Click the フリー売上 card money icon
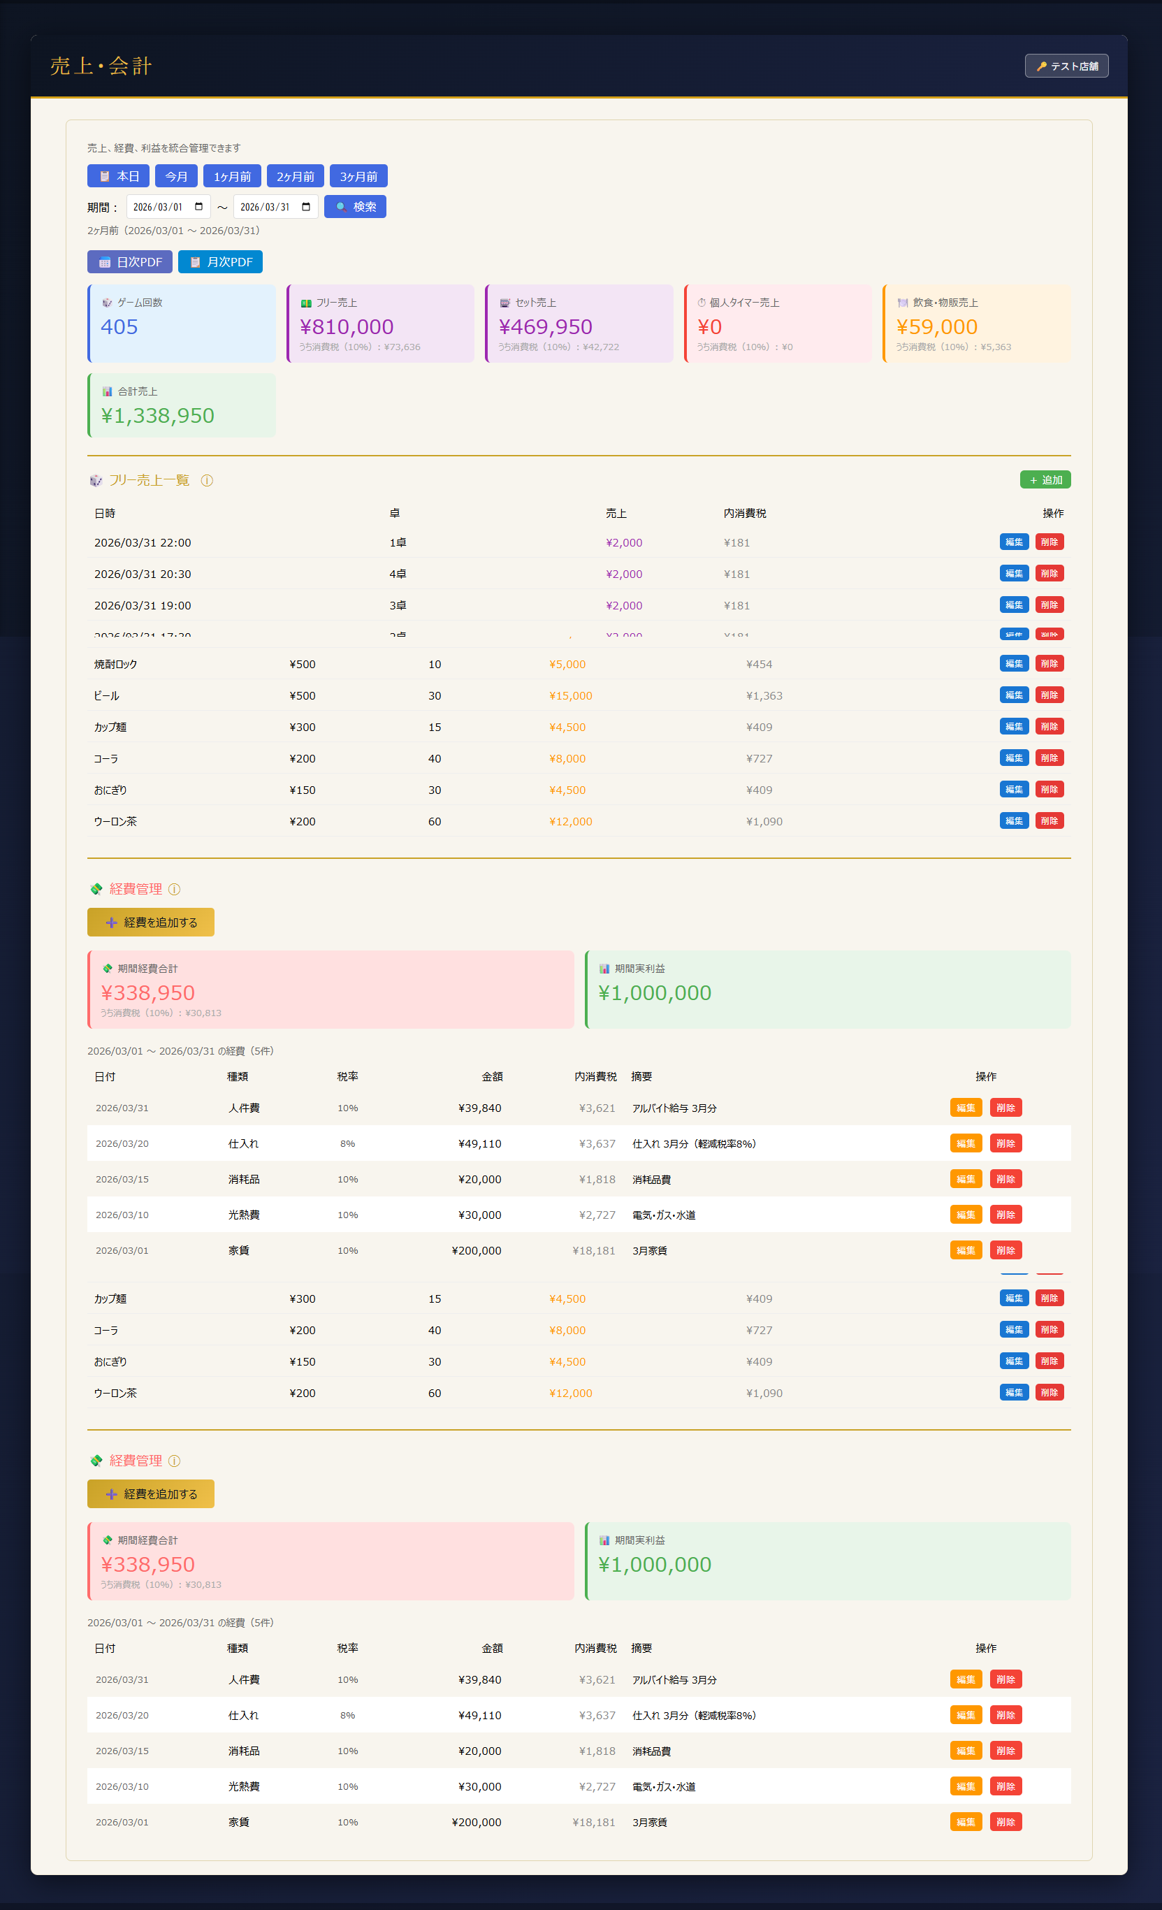This screenshot has width=1162, height=1910. [x=306, y=303]
